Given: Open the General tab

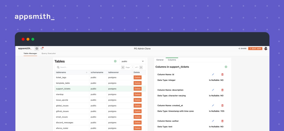Looking at the screenshot, I should [x=160, y=60].
